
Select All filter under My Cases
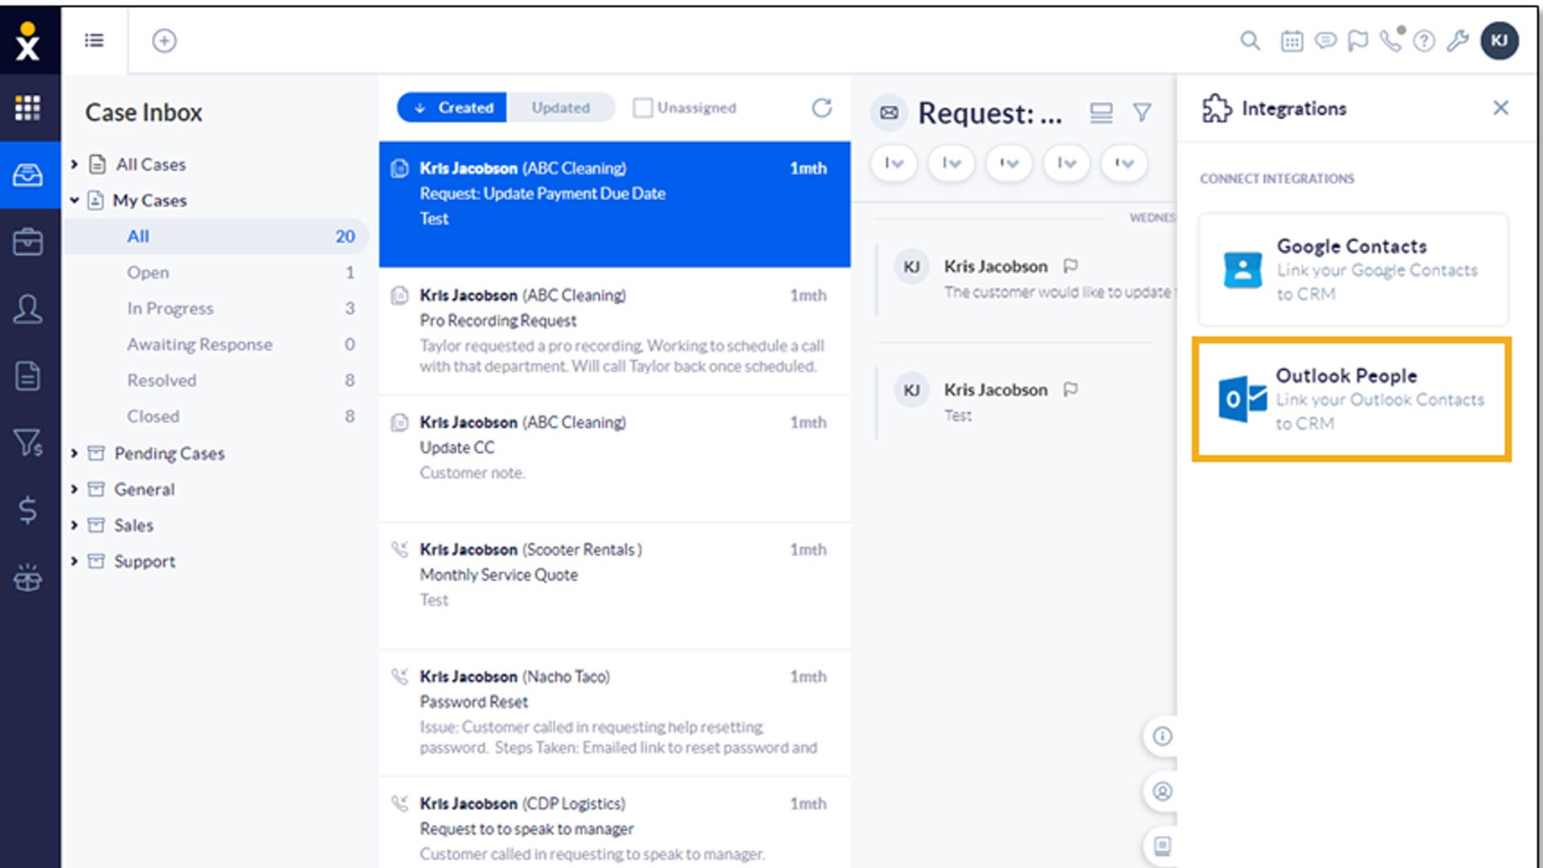point(215,236)
